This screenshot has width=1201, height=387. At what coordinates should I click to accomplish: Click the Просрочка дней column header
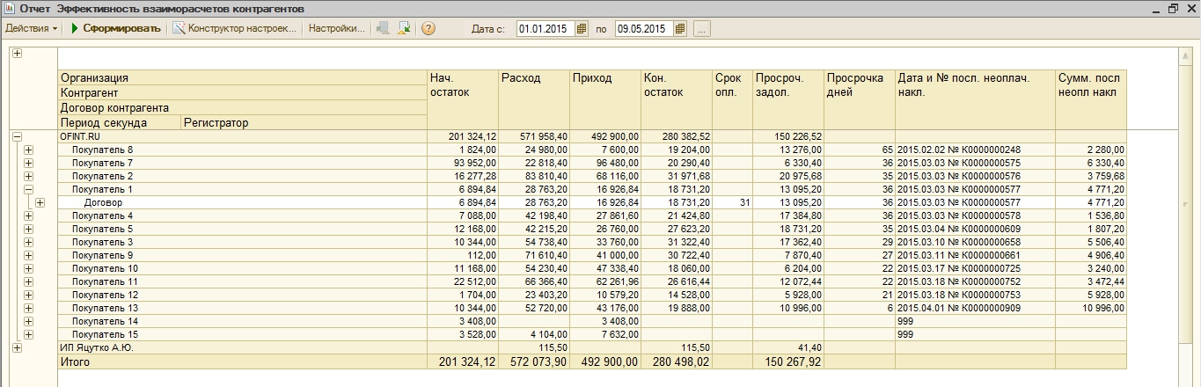[x=860, y=99]
